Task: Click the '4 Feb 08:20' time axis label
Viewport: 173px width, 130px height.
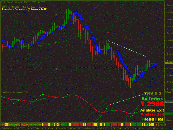Action: [x=89, y=128]
